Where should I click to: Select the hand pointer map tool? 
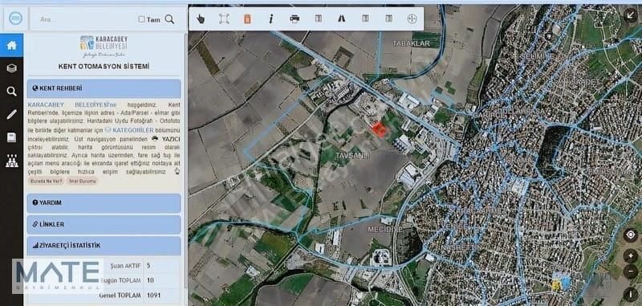tap(200, 18)
